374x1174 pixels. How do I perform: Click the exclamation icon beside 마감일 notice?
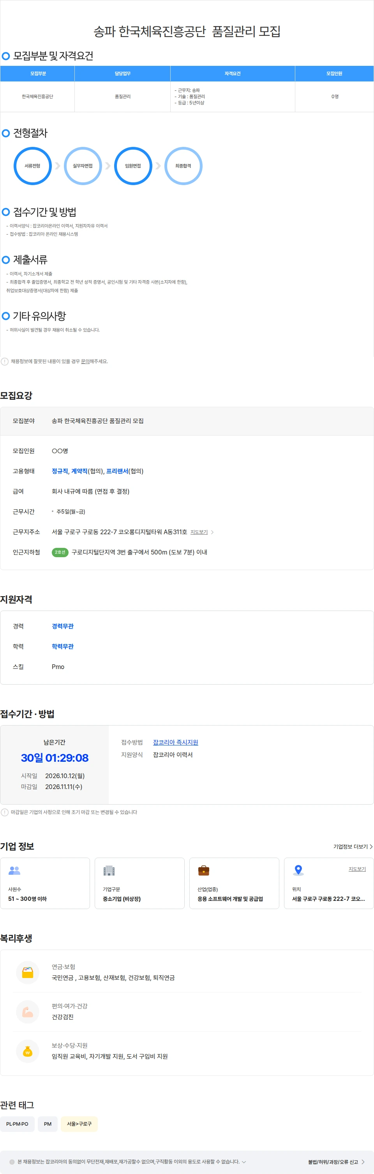click(x=5, y=812)
